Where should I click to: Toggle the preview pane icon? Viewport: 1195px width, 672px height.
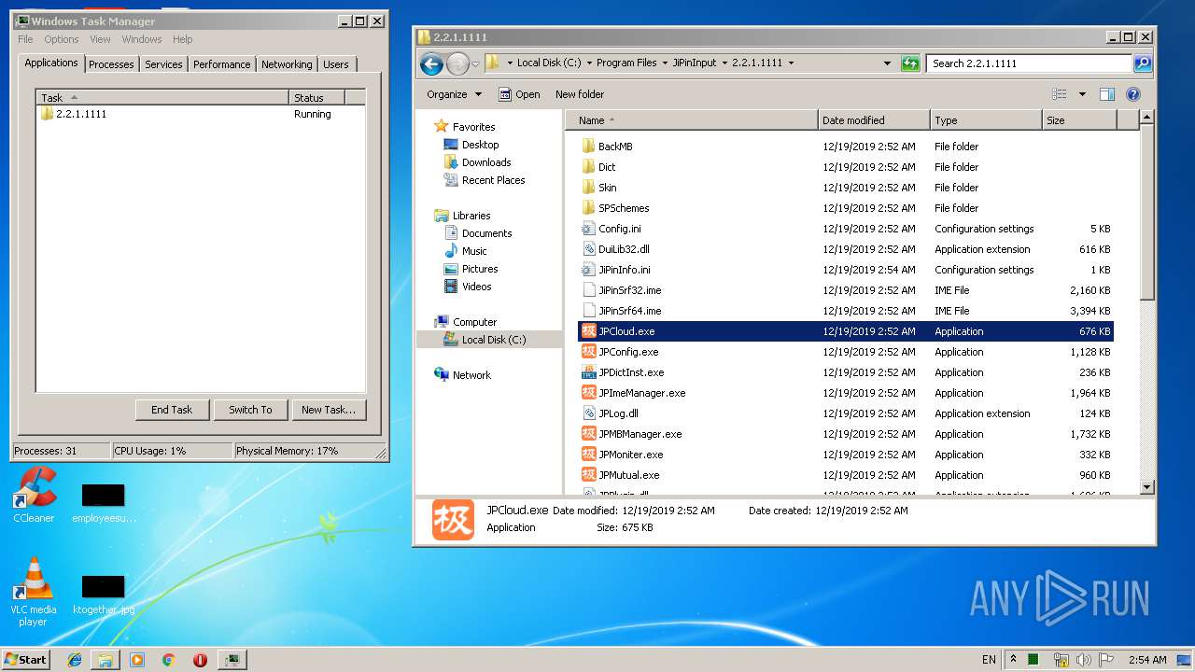(x=1107, y=94)
